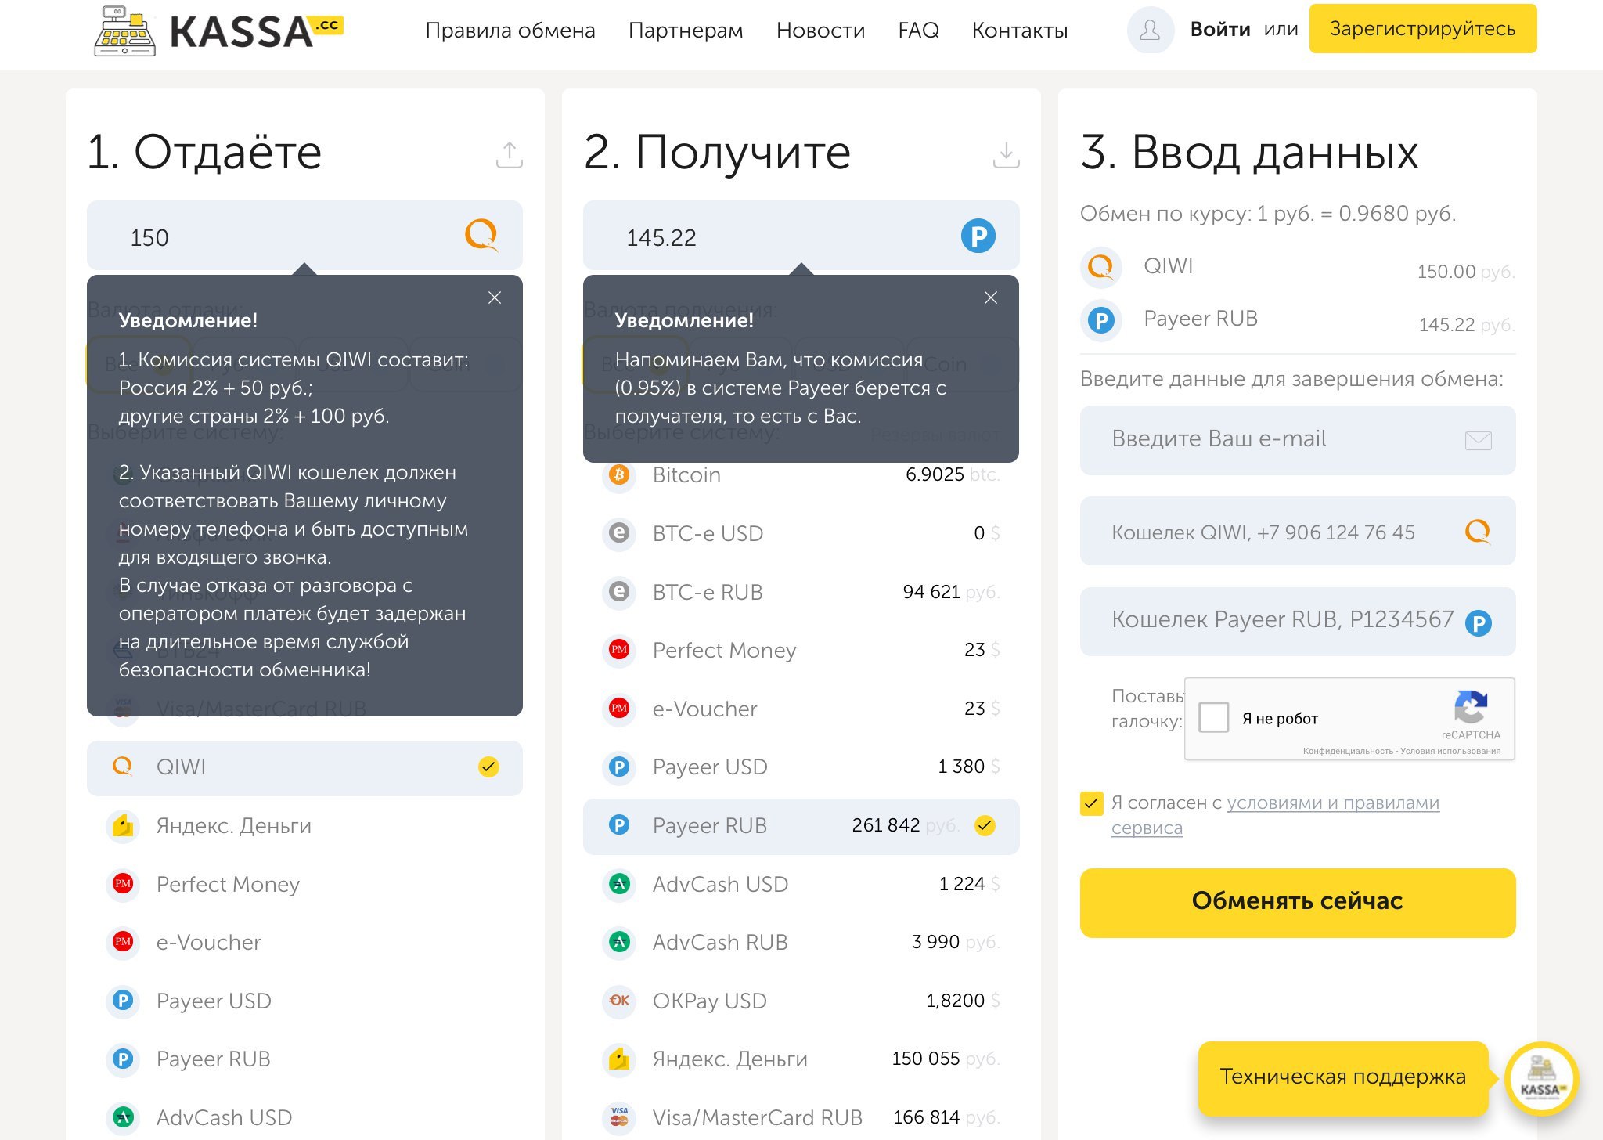Open the Контакты menu item

(x=1020, y=31)
